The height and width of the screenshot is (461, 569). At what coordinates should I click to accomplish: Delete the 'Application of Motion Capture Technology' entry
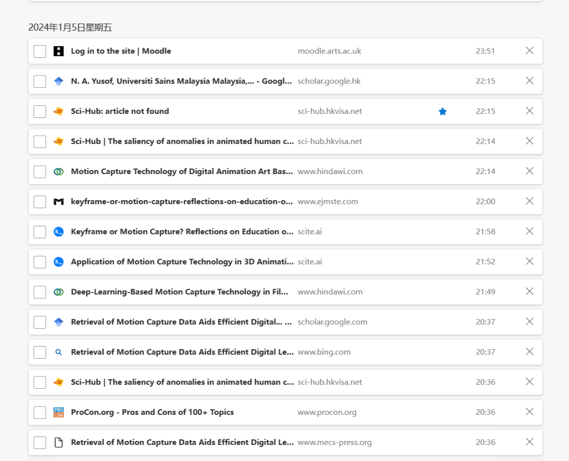pos(530,261)
